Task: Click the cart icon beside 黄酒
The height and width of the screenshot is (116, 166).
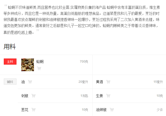Action: pyautogui.click(x=108, y=82)
